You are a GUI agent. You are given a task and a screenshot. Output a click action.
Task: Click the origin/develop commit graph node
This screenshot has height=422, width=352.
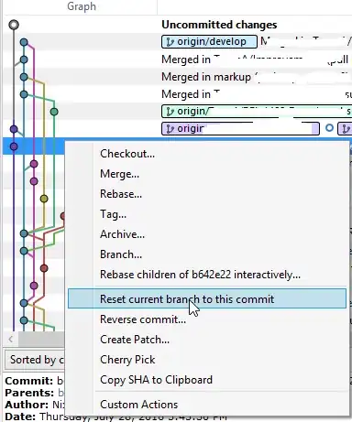click(24, 42)
